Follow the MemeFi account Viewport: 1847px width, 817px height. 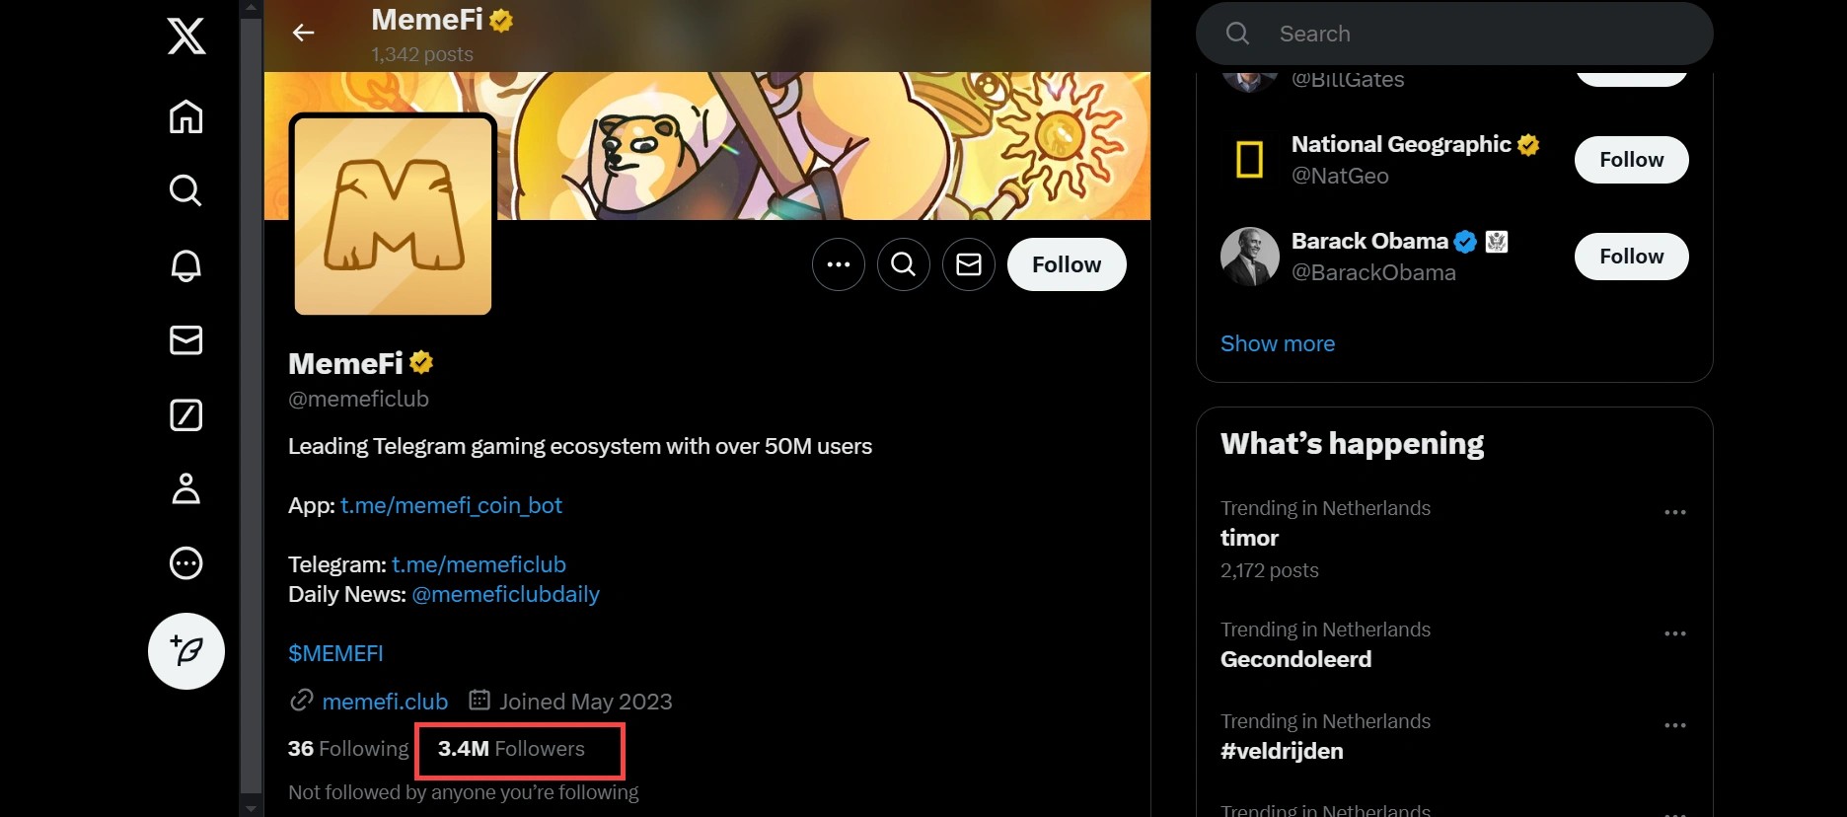click(1067, 264)
